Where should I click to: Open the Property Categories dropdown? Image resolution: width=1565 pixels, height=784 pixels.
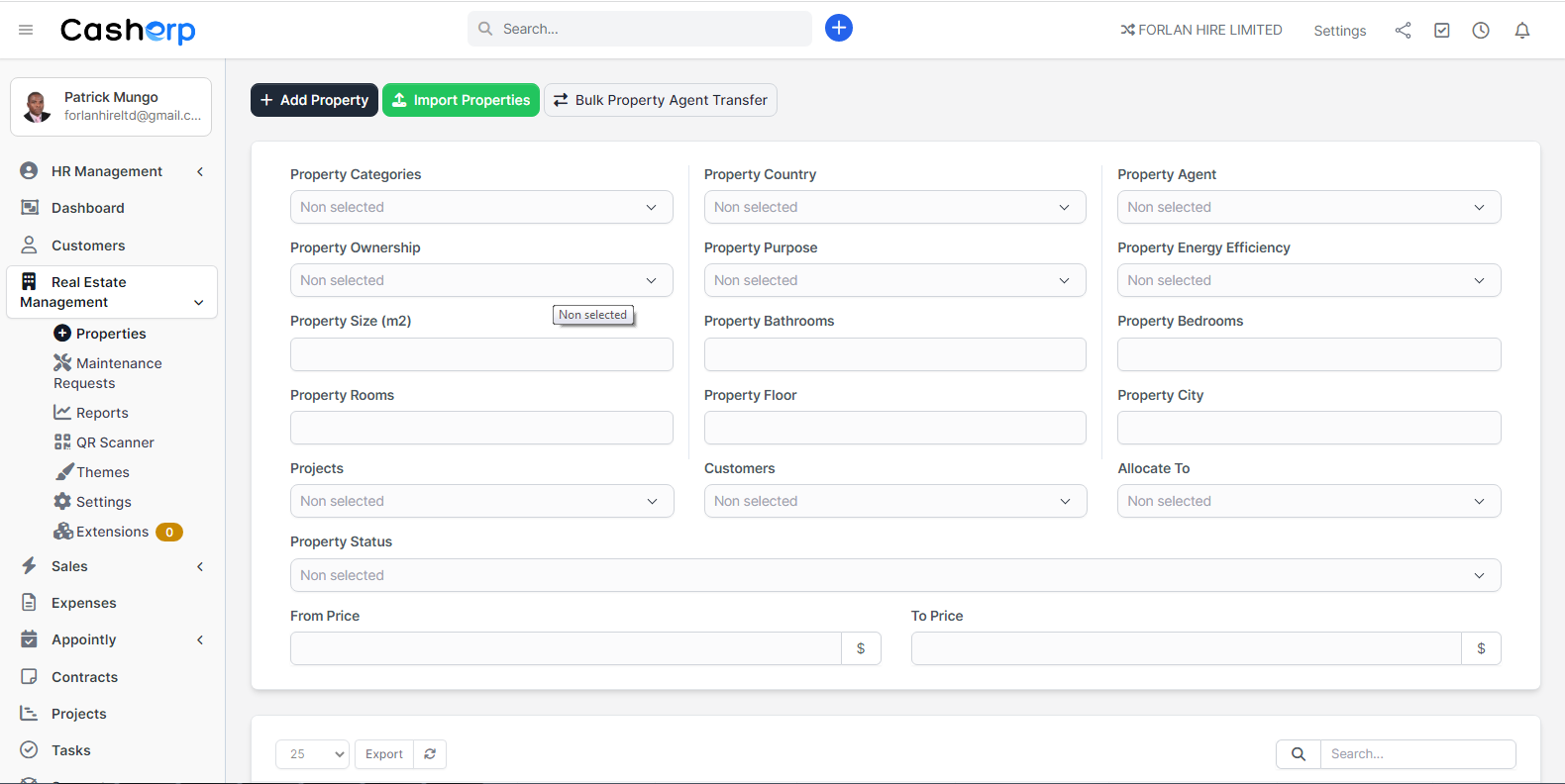[x=480, y=207]
